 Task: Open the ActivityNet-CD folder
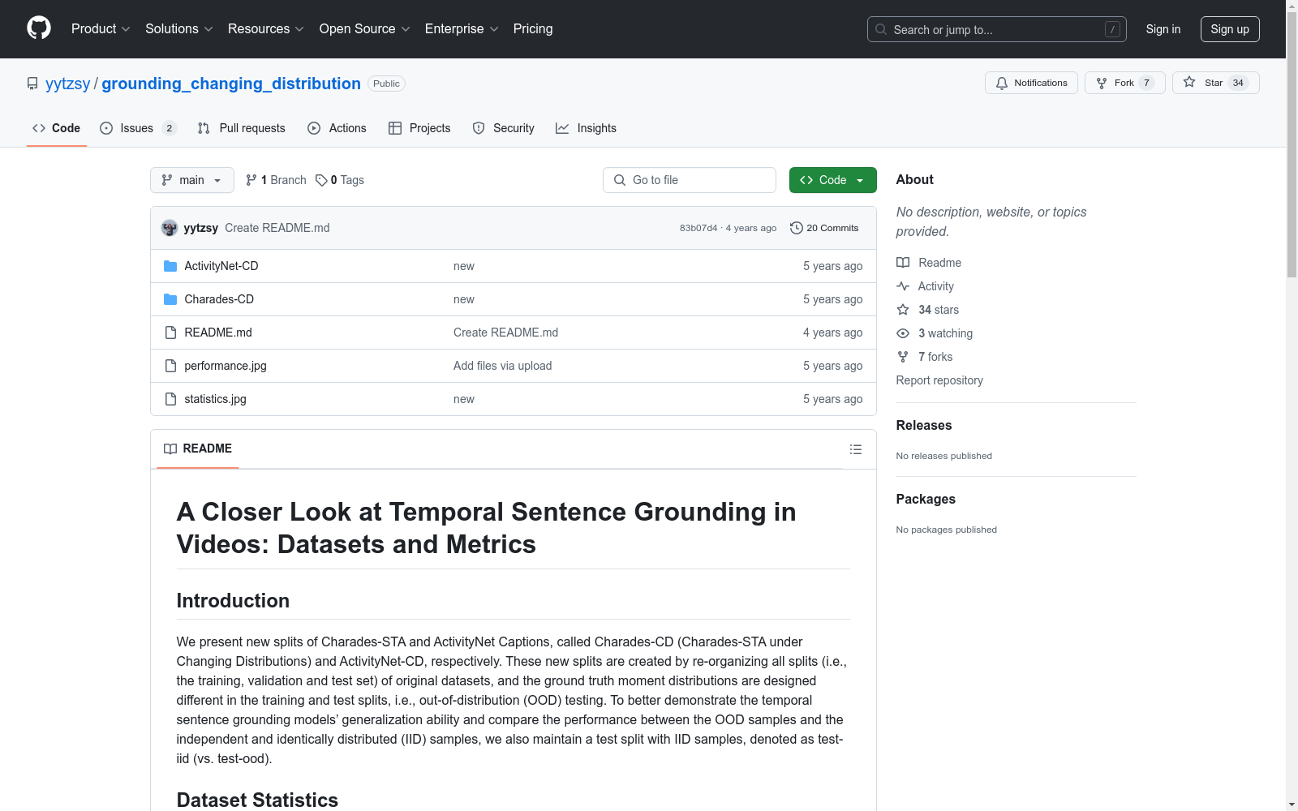[221, 266]
